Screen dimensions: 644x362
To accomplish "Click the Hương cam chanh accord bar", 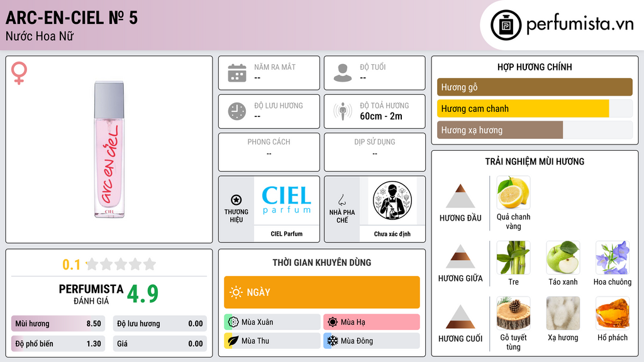I will point(535,109).
